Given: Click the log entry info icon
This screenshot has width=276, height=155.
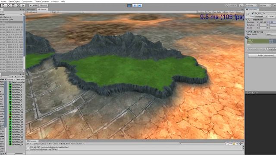Looking at the screenshot, I should (x=28, y=148).
